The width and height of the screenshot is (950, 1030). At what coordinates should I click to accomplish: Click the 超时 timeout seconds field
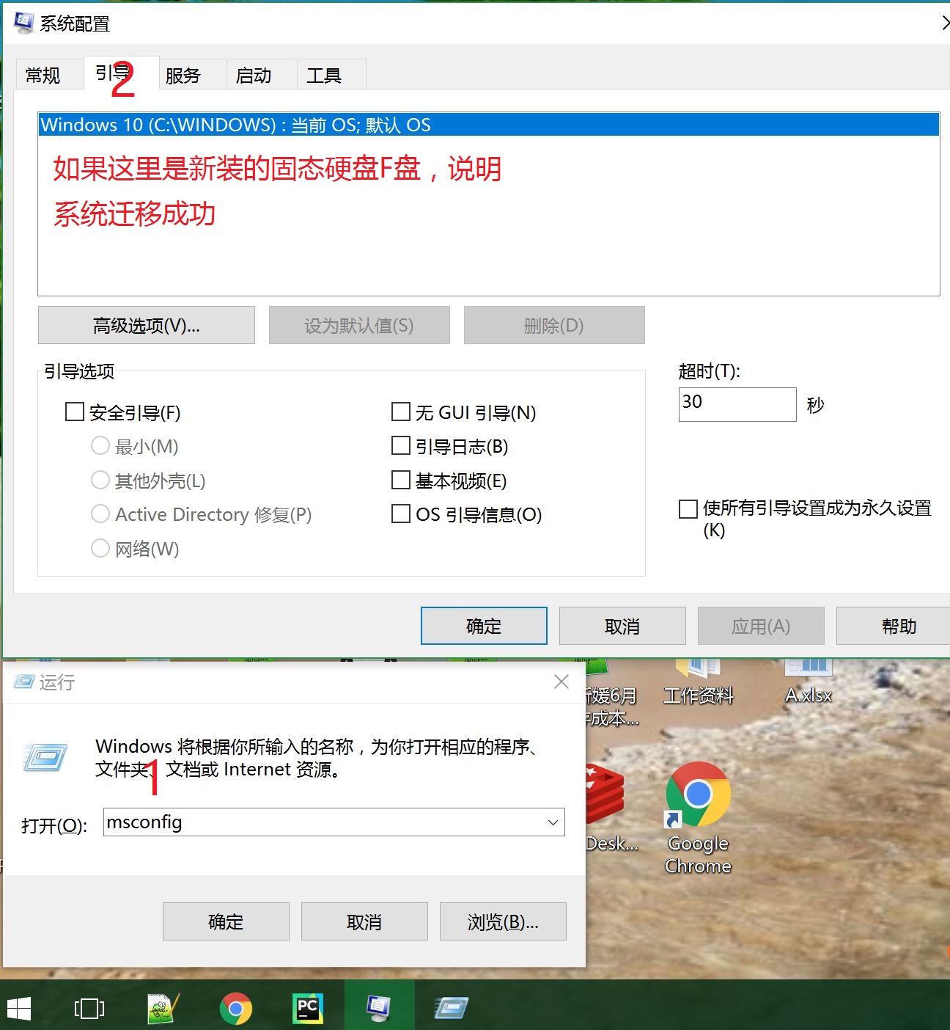pos(737,404)
